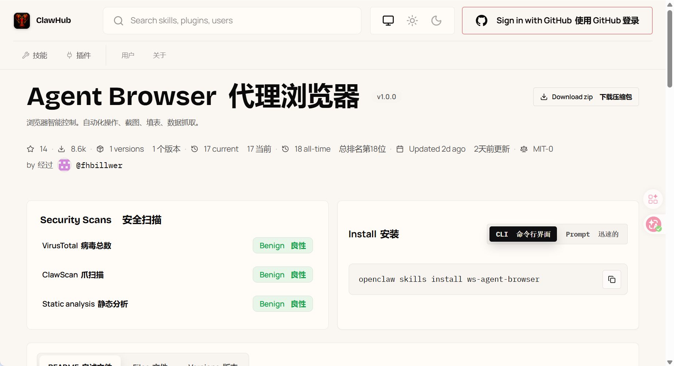674x366 pixels.
Task: Click the history icon beside 18 all-time
Action: coord(286,149)
